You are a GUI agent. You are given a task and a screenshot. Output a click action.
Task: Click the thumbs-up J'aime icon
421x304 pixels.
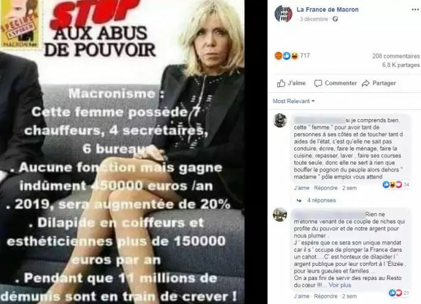(x=281, y=84)
